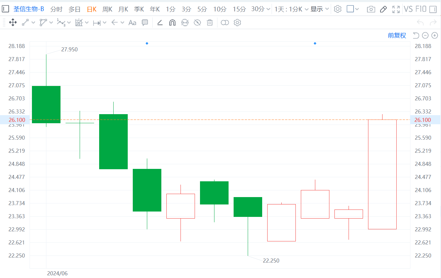Viewport: 441px width, 278px height.
Task: Select the 日K tab
Action: (x=92, y=9)
